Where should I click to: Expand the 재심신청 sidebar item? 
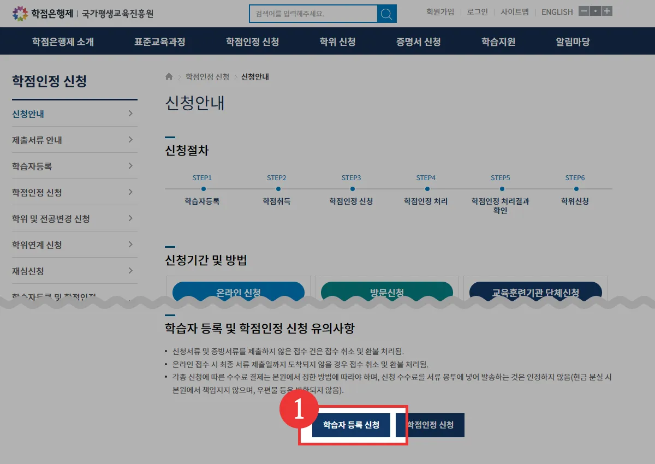tap(74, 270)
